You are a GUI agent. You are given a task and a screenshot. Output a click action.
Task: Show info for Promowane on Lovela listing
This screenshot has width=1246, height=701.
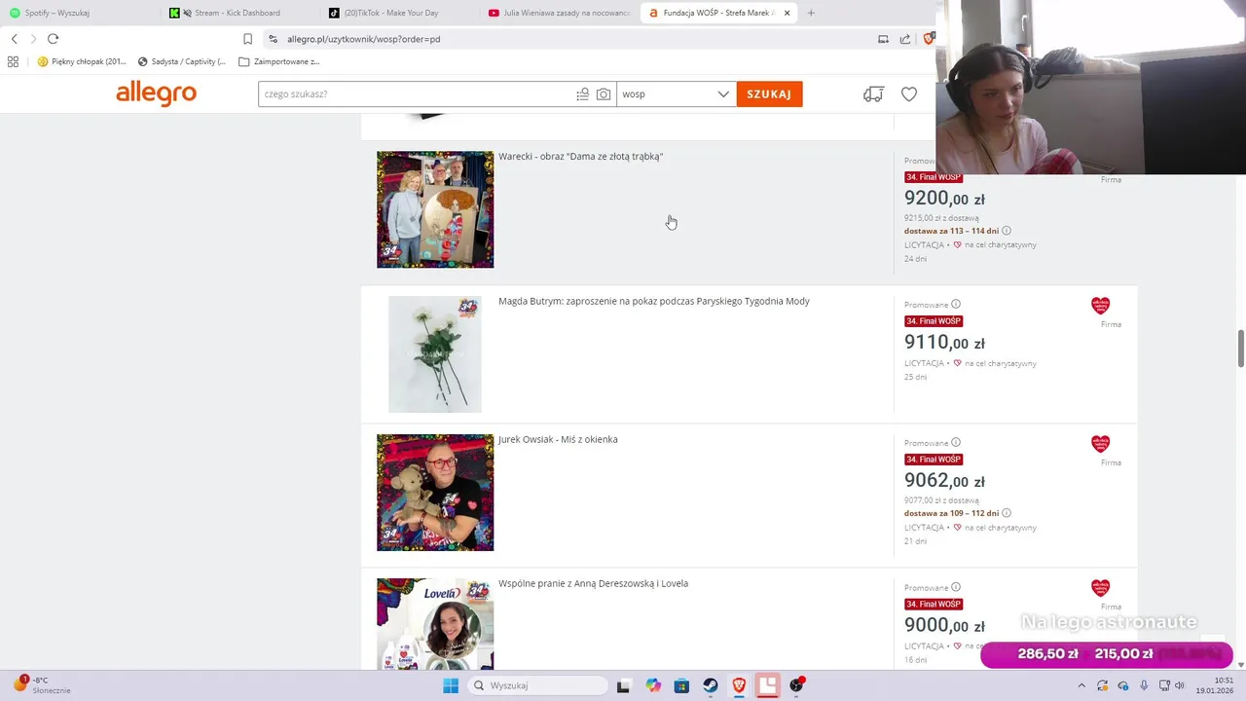click(955, 587)
